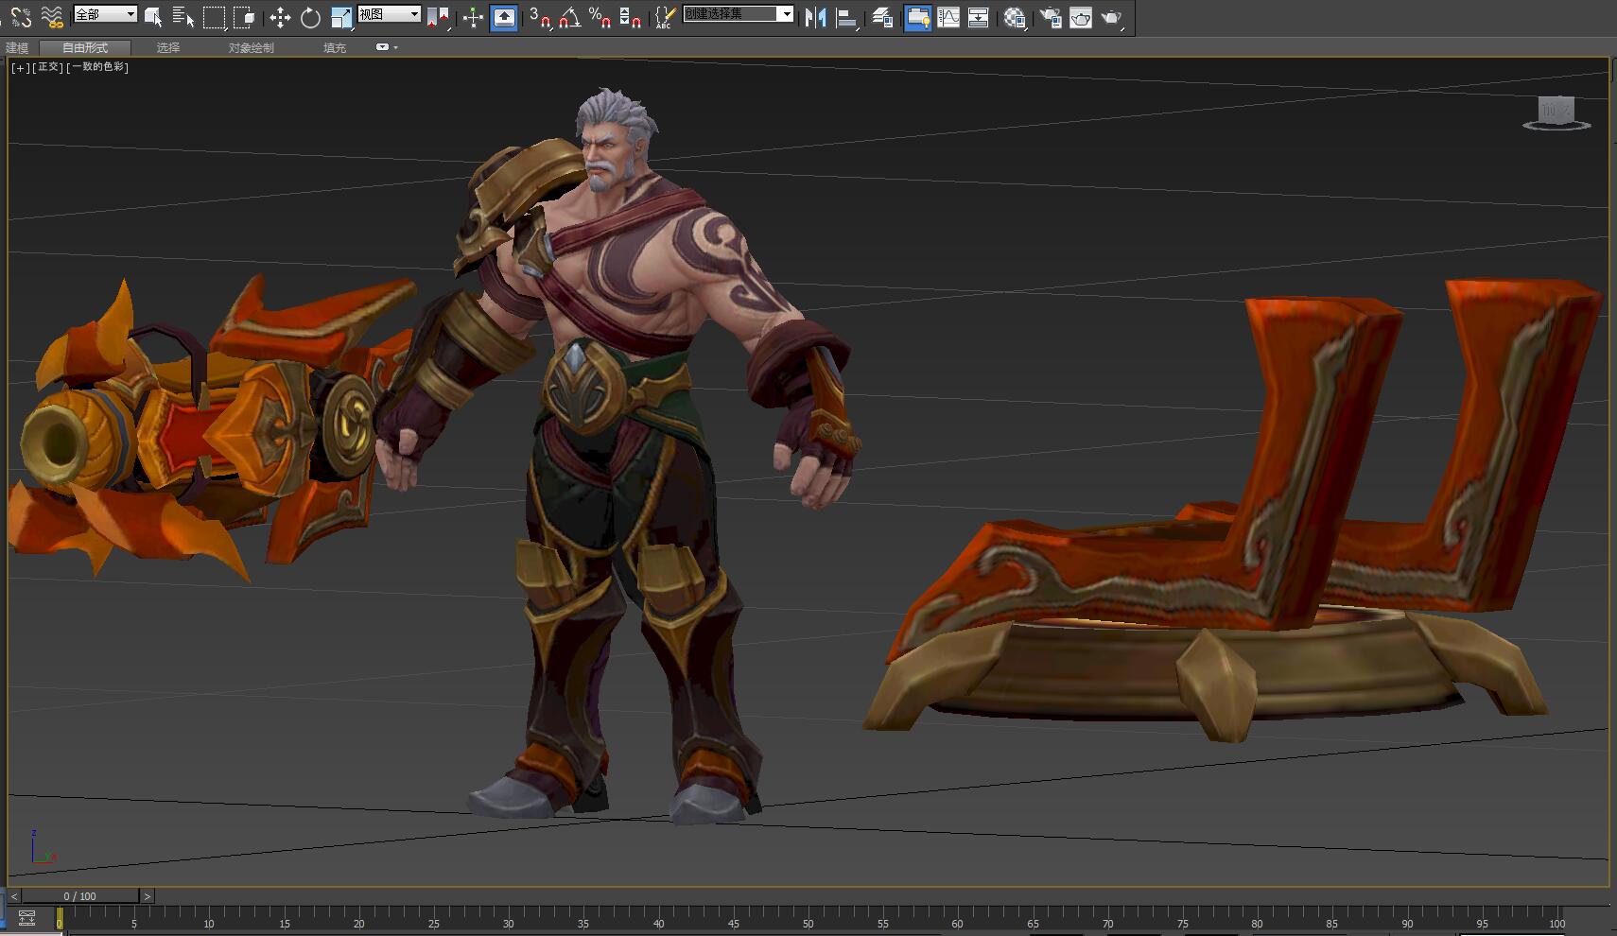Select the Select and Rotate tool
The image size is (1617, 936).
tap(310, 17)
